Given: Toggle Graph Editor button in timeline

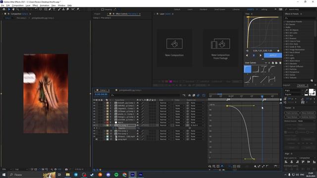Looking at the screenshot, I should [x=204, y=95].
